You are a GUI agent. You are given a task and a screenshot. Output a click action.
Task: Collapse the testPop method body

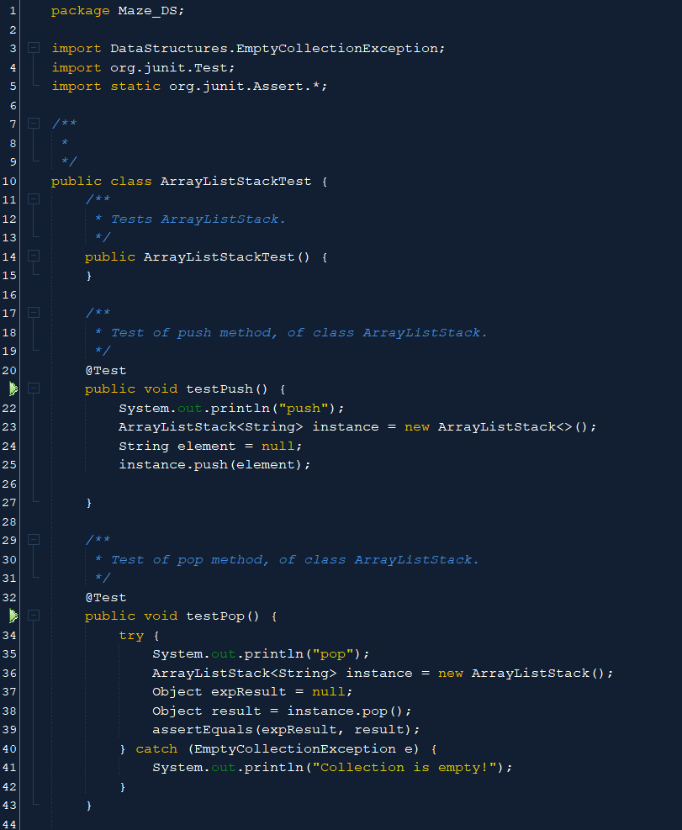click(x=32, y=616)
